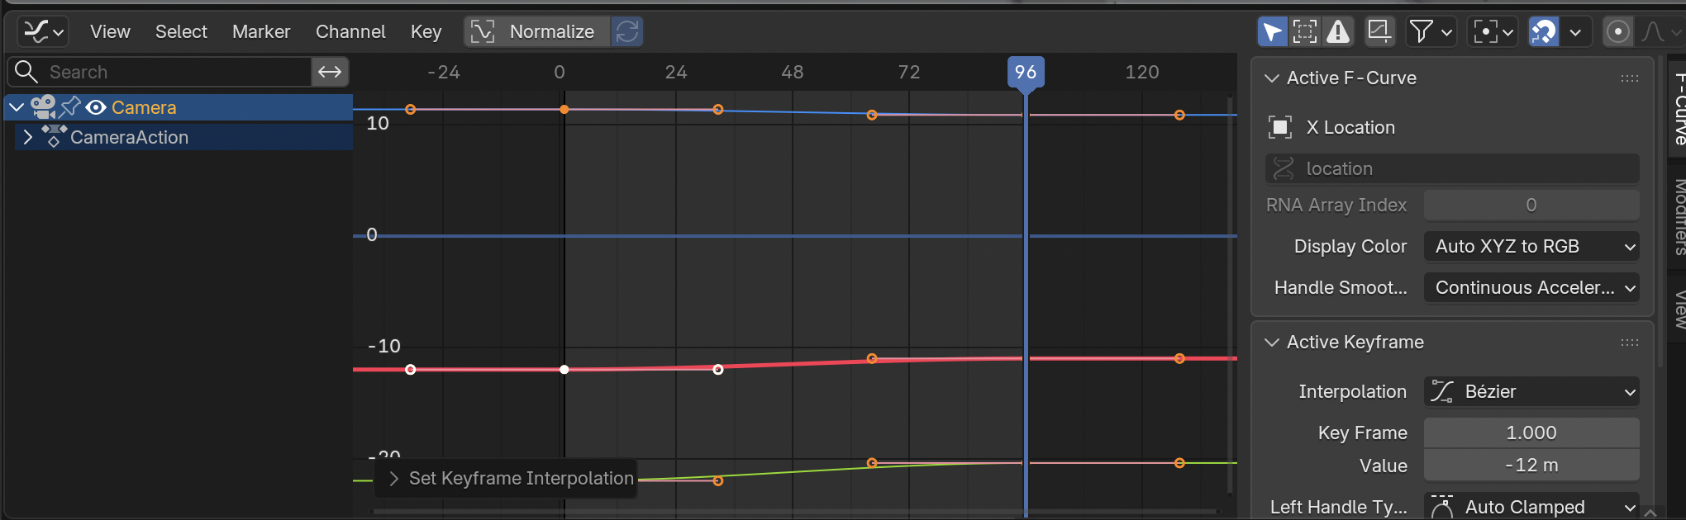Click the current frame 96 marker
The image size is (1686, 520).
click(1026, 73)
